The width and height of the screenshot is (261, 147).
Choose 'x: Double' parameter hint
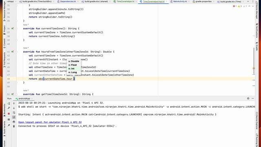(74, 61)
